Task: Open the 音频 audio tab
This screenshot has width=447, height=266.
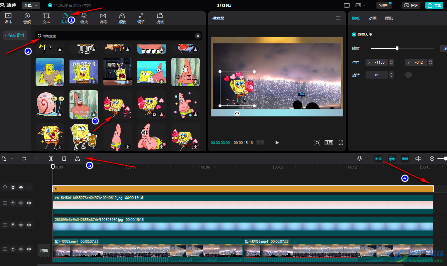Action: [27, 18]
